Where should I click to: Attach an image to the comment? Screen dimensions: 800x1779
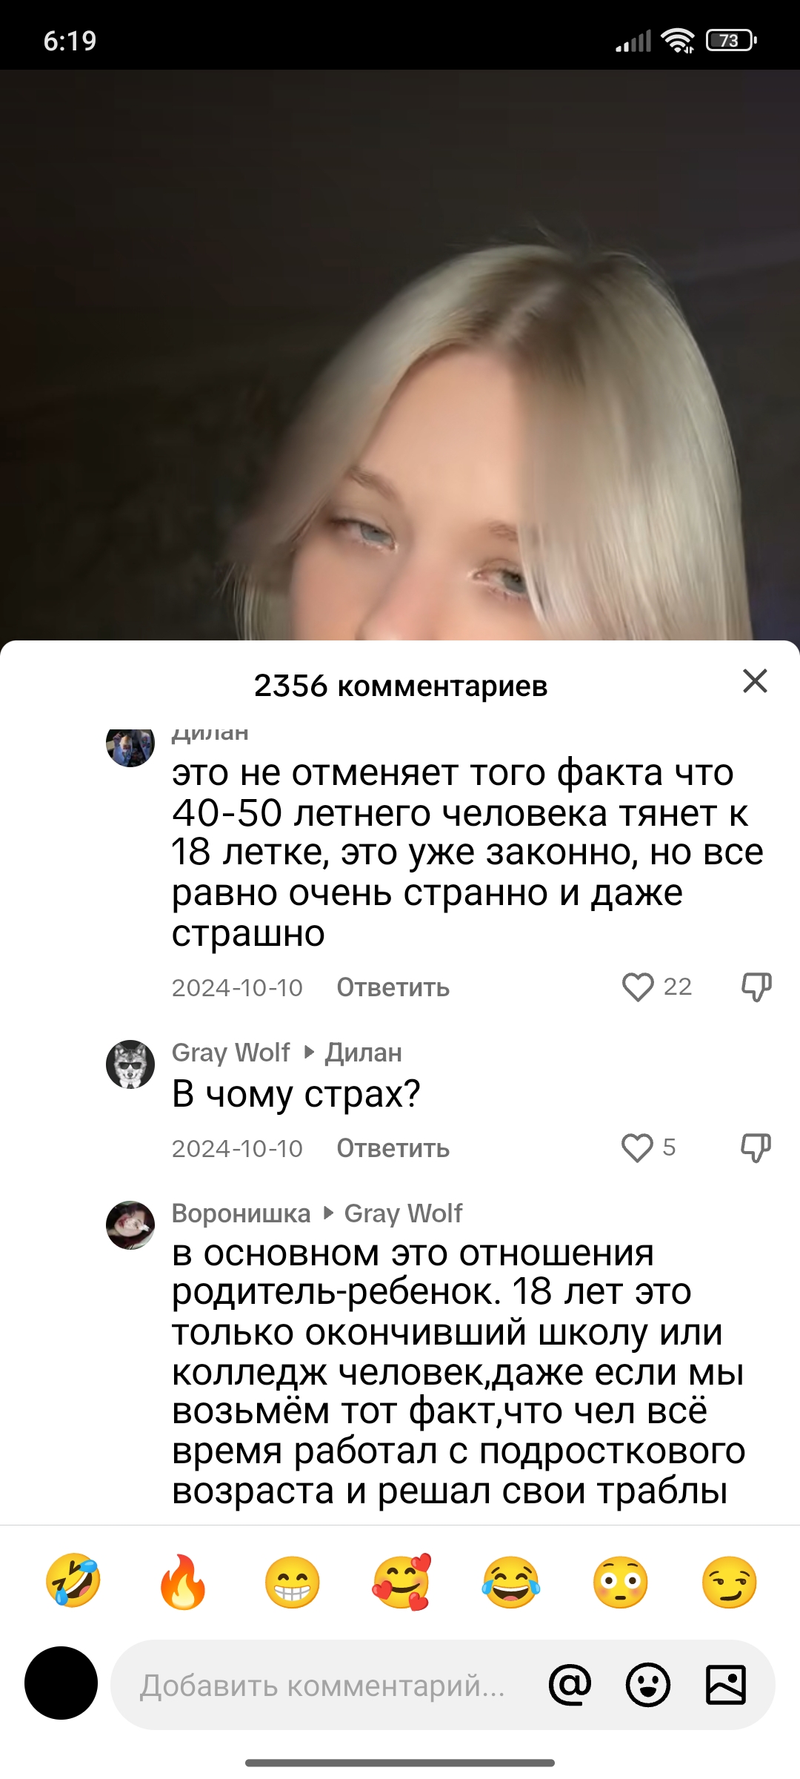pos(726,1685)
